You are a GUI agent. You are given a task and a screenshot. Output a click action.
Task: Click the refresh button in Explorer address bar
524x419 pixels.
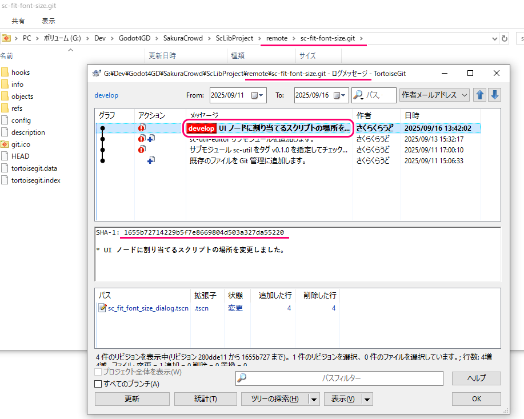point(505,38)
